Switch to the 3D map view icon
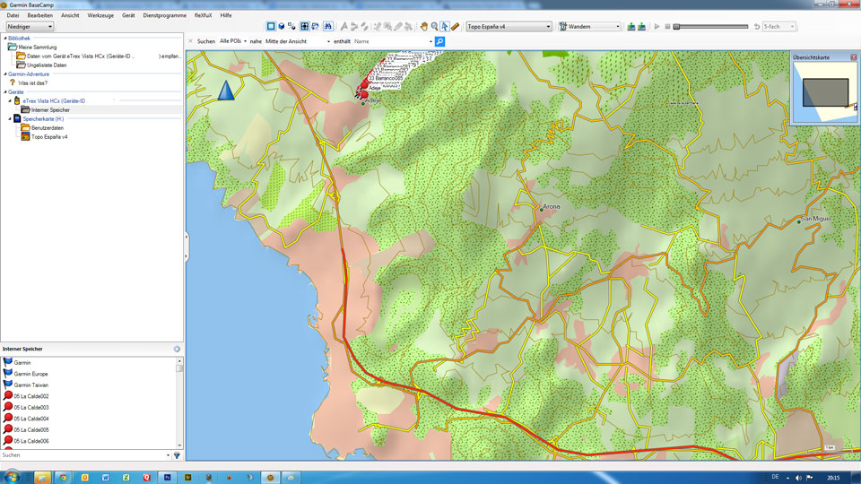The height and width of the screenshot is (484, 861). (x=281, y=26)
